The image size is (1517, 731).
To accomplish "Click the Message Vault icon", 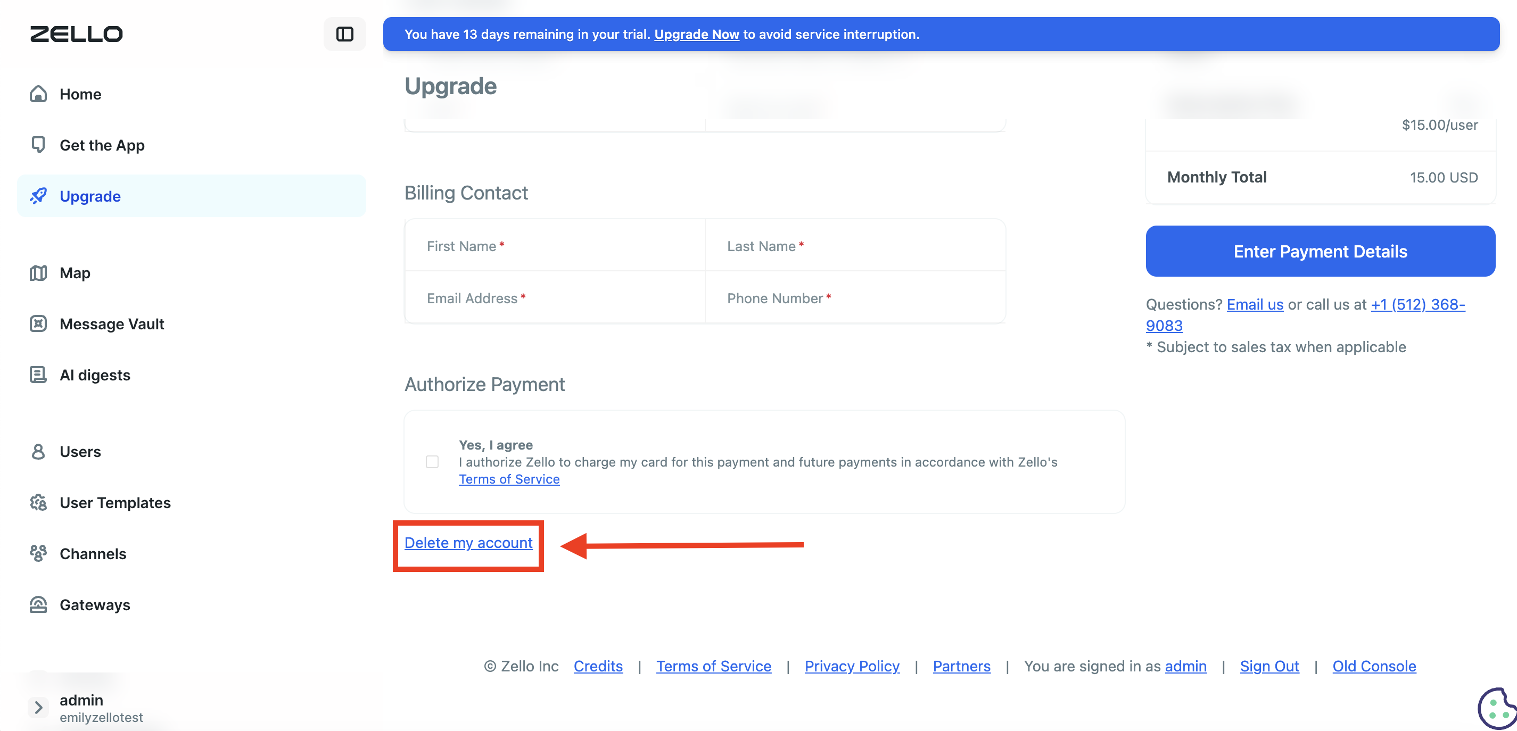I will click(x=38, y=323).
